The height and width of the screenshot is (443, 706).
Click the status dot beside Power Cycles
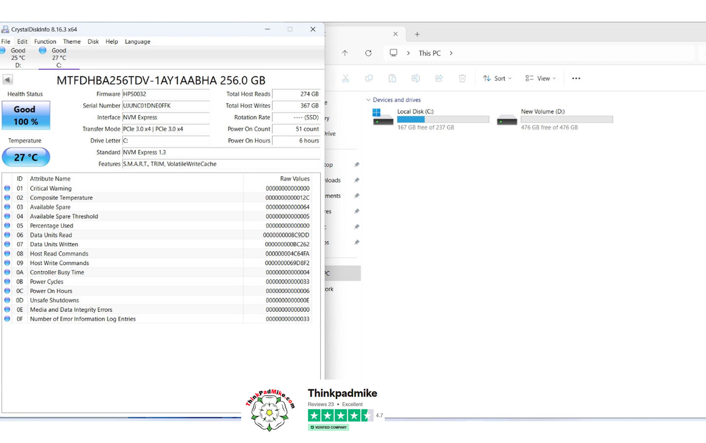[x=7, y=282]
